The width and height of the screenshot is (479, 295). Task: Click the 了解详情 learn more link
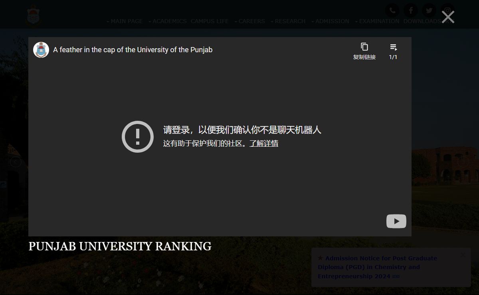[x=264, y=144]
